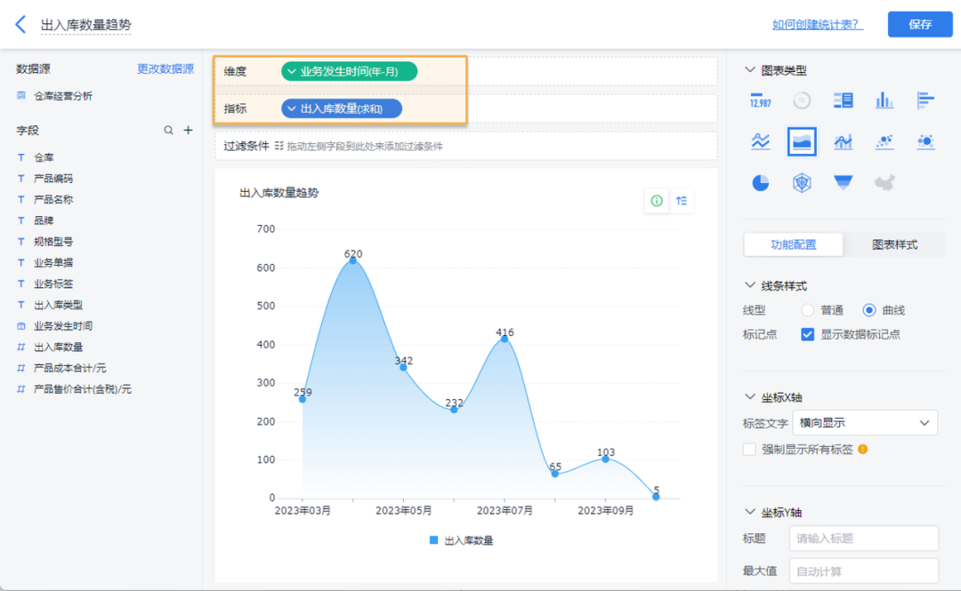Select the China map chart type

[884, 182]
